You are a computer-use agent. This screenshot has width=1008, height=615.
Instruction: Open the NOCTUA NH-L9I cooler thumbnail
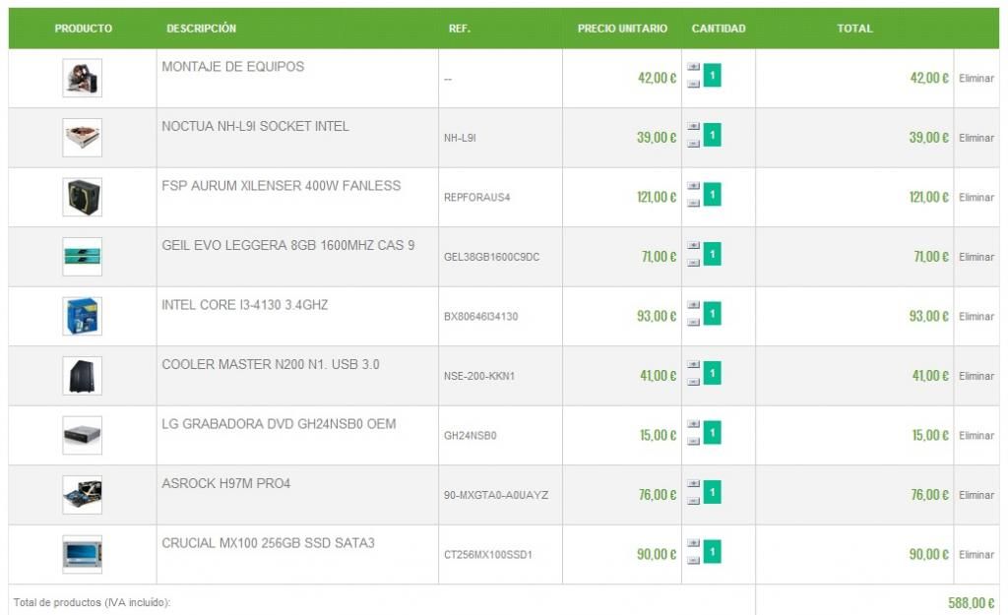[x=83, y=138]
